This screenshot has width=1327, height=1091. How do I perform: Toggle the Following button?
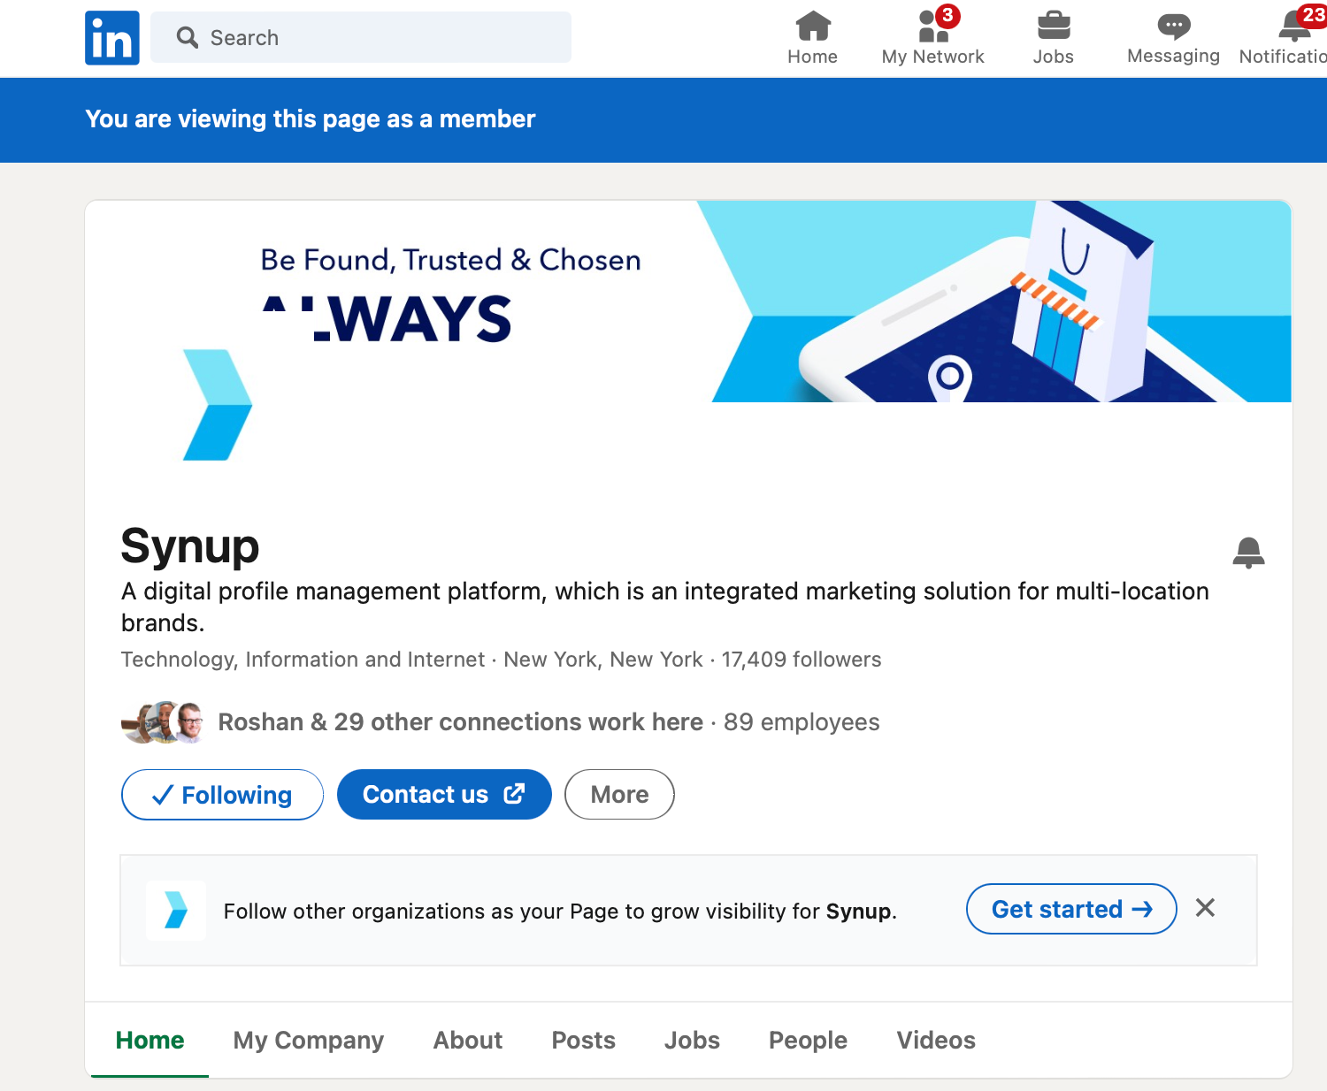pos(222,795)
